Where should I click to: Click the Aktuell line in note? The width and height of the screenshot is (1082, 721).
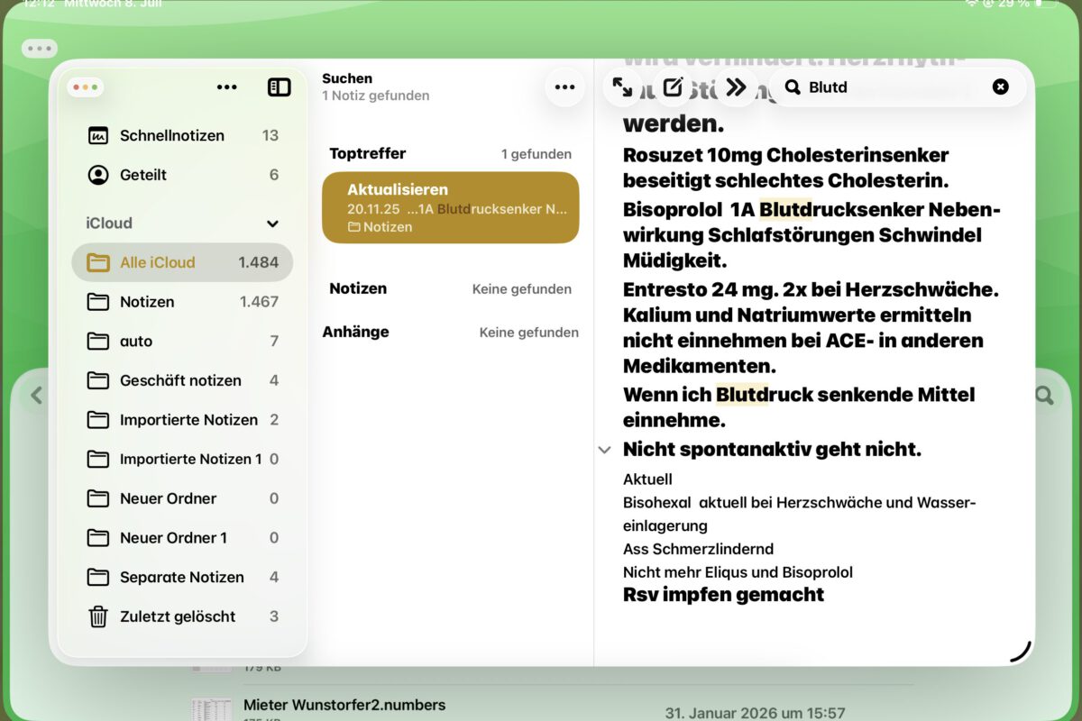(x=647, y=479)
